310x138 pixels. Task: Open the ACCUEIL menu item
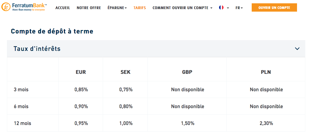click(x=63, y=8)
